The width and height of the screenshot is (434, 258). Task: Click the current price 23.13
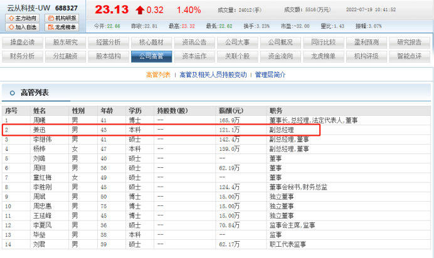(112, 9)
